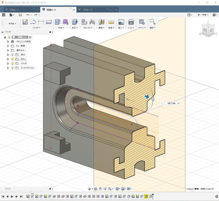Toggle lightbulb visibility of ボディ folder

(13, 59)
